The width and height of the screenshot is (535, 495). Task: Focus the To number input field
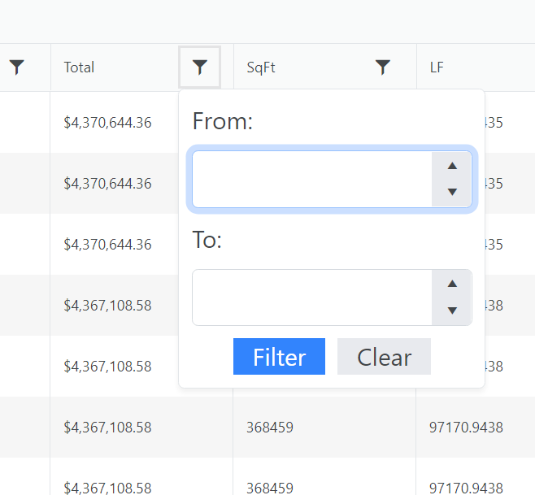tap(312, 297)
